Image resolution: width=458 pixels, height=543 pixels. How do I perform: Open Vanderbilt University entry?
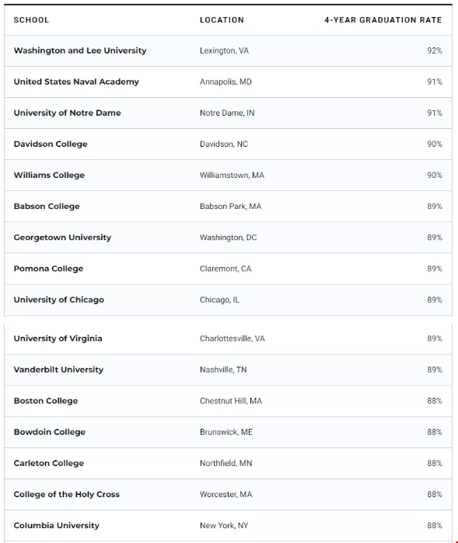click(58, 370)
